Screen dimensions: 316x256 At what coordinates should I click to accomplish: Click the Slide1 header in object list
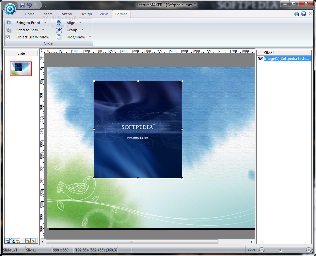click(x=284, y=53)
